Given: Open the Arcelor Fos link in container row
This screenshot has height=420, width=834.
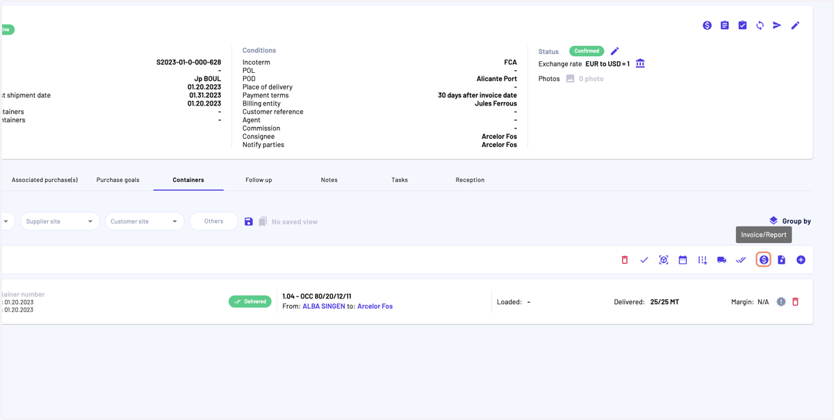Looking at the screenshot, I should [375, 306].
